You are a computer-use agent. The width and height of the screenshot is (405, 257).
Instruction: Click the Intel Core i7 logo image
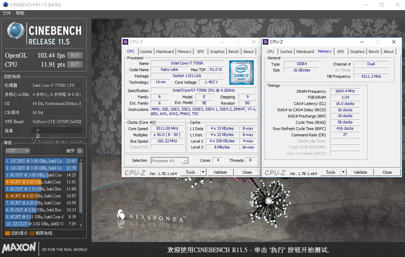(x=241, y=73)
